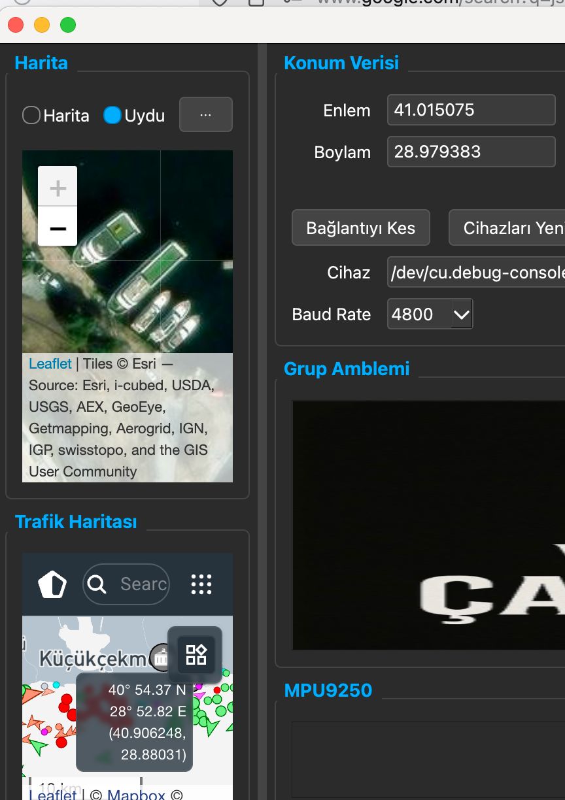Open the Leaflet link under satellite map
The height and width of the screenshot is (800, 565).
click(x=50, y=364)
